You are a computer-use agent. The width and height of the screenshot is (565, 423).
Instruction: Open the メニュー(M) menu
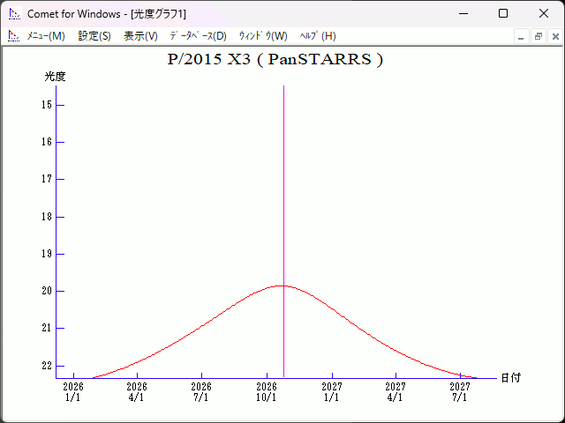pos(46,36)
